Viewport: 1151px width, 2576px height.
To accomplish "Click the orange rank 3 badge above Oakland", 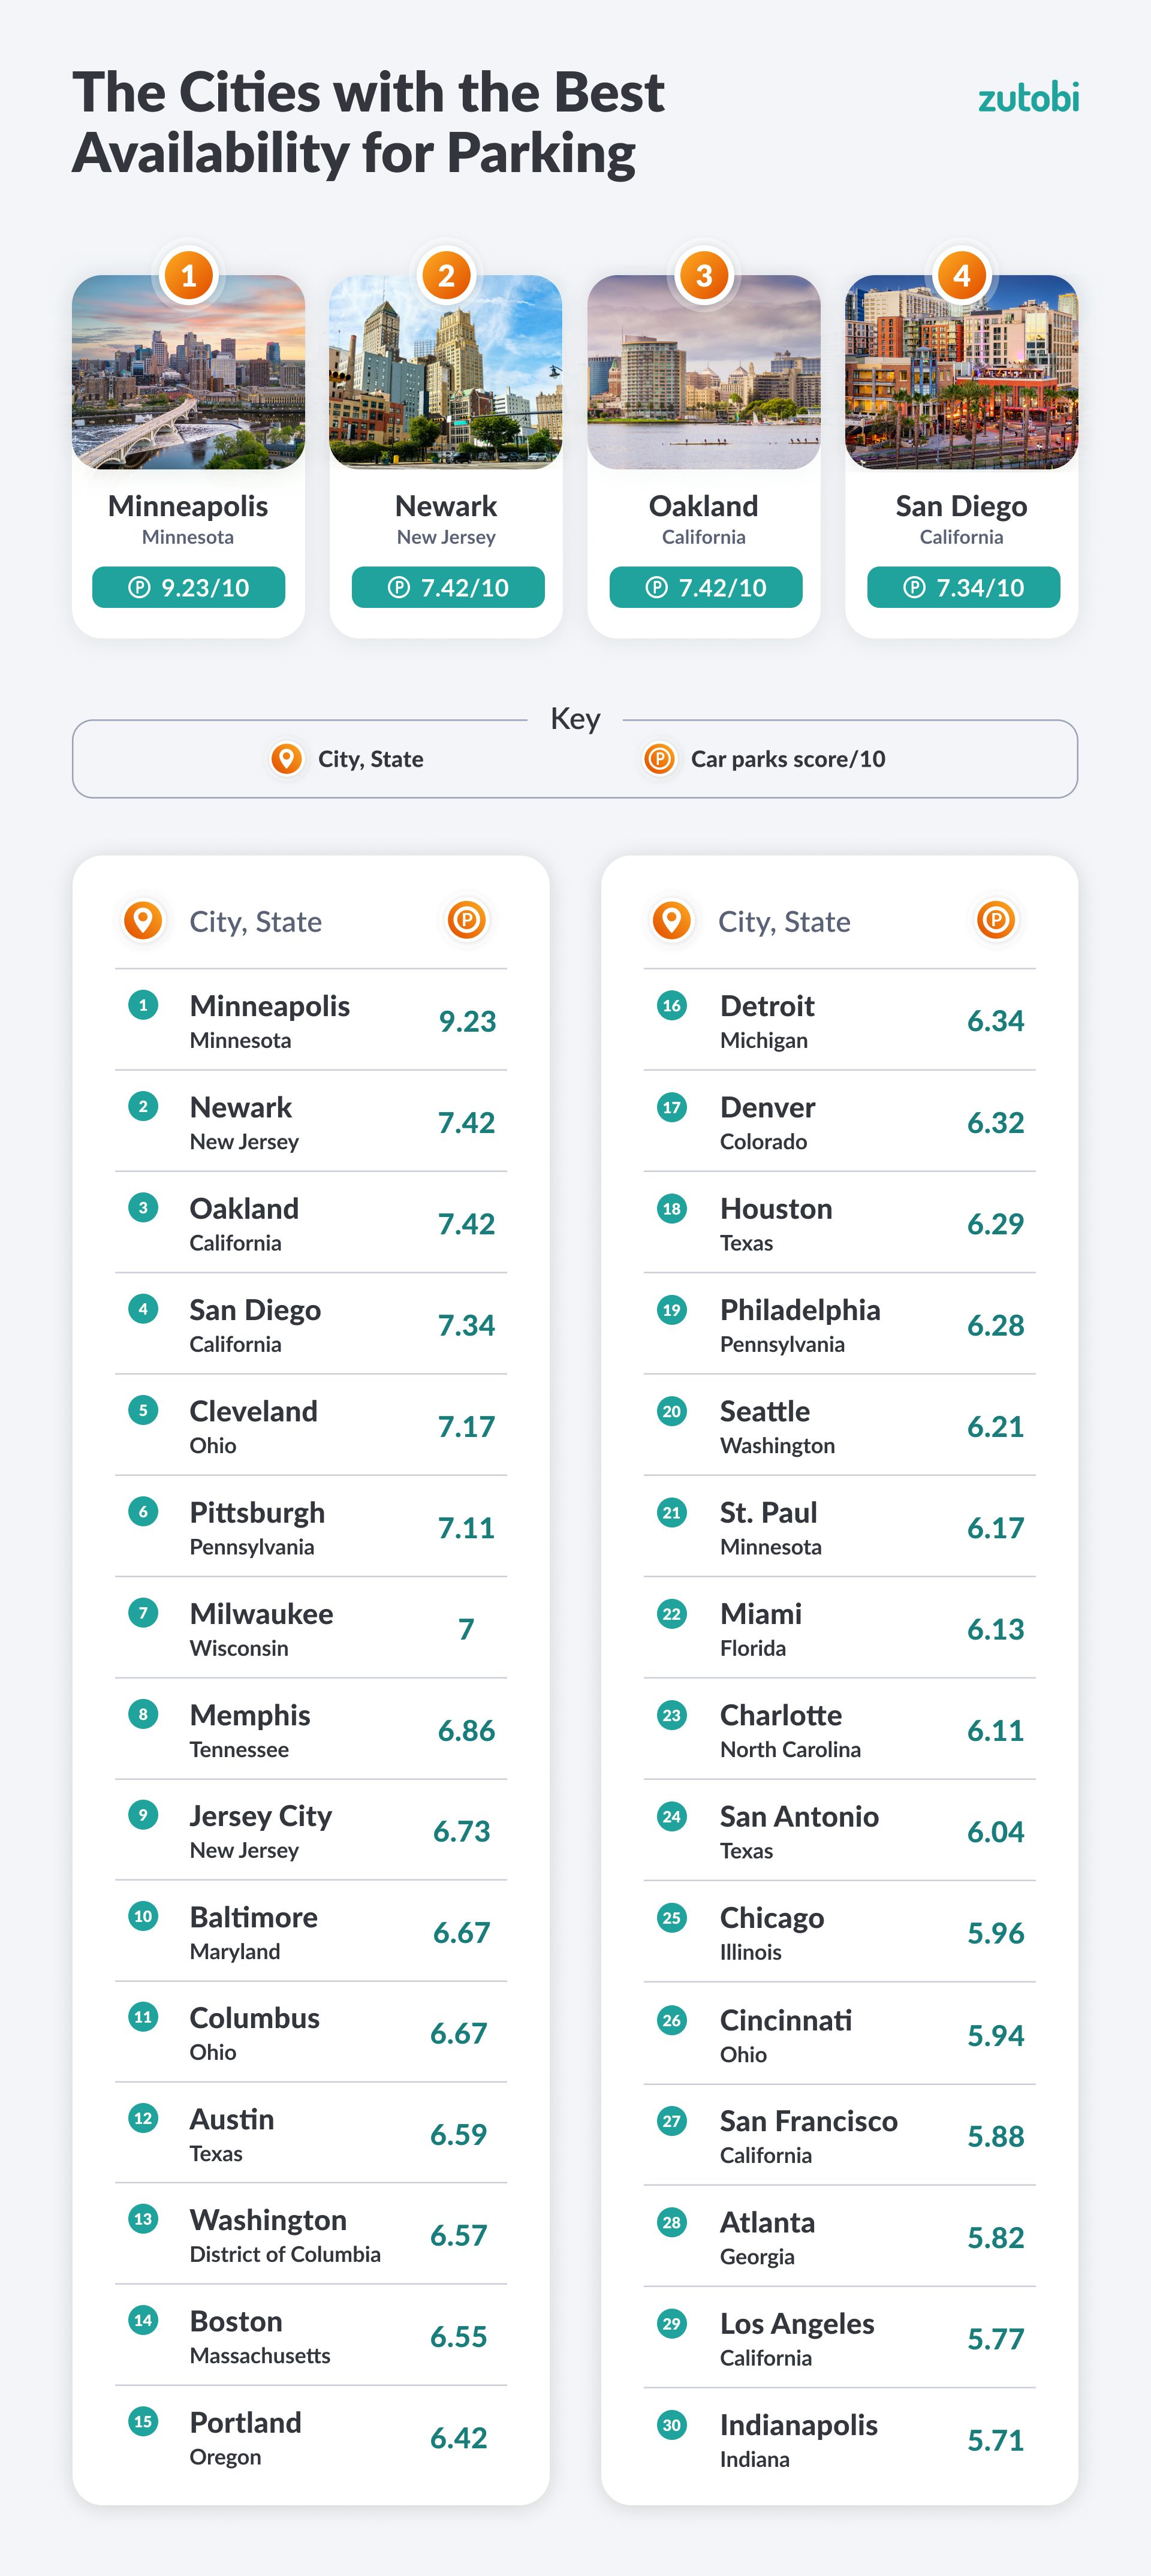I will tap(704, 275).
